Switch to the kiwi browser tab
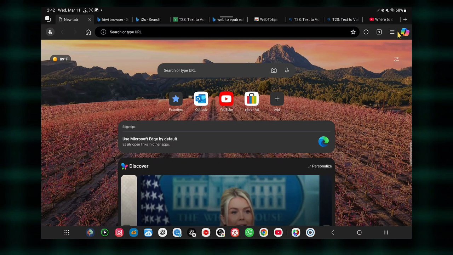Screen dimensions: 453x255 [113, 19]
